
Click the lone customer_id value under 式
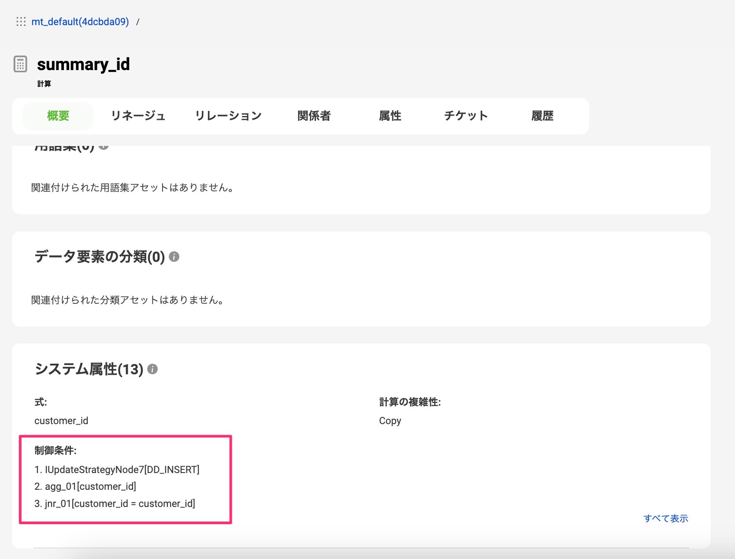61,421
